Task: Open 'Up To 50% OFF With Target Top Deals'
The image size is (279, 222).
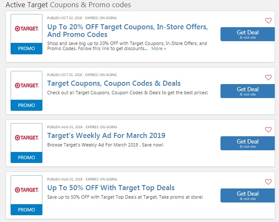Action: pos(111,188)
